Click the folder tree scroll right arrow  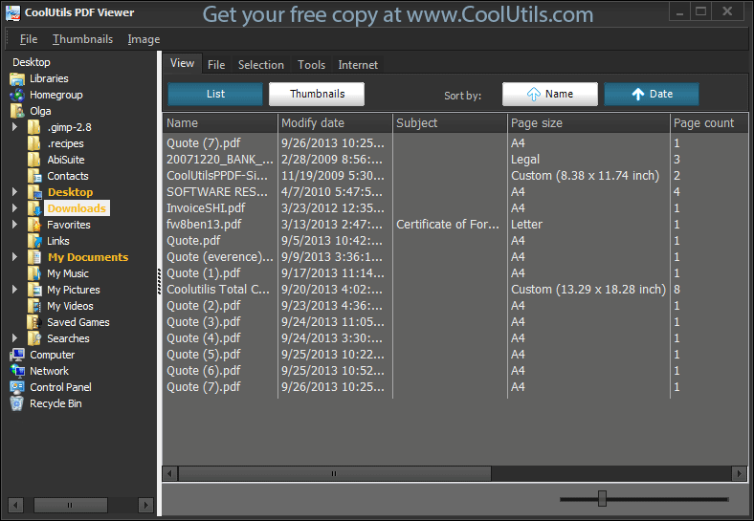pos(145,505)
